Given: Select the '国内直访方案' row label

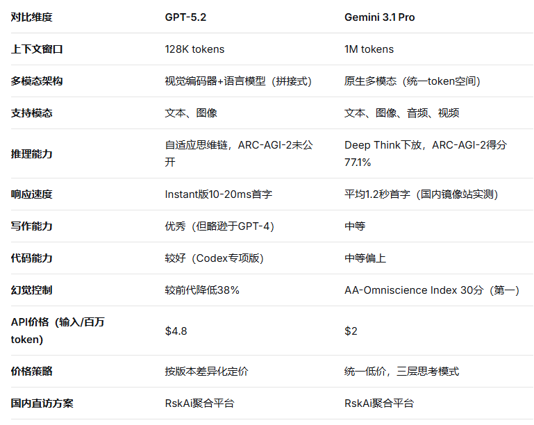Looking at the screenshot, I should point(42,403).
